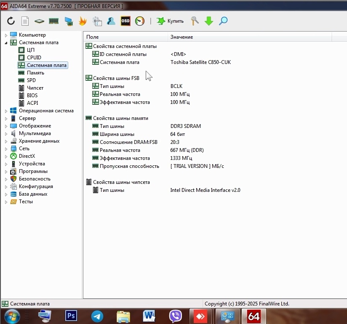Select the Программы tree item

coord(33,171)
